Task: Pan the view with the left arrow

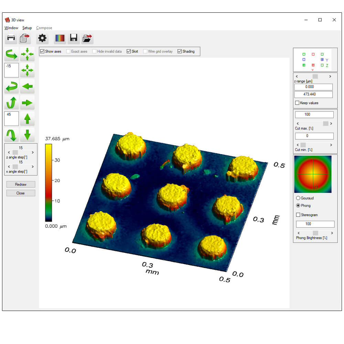Action: pos(27,86)
